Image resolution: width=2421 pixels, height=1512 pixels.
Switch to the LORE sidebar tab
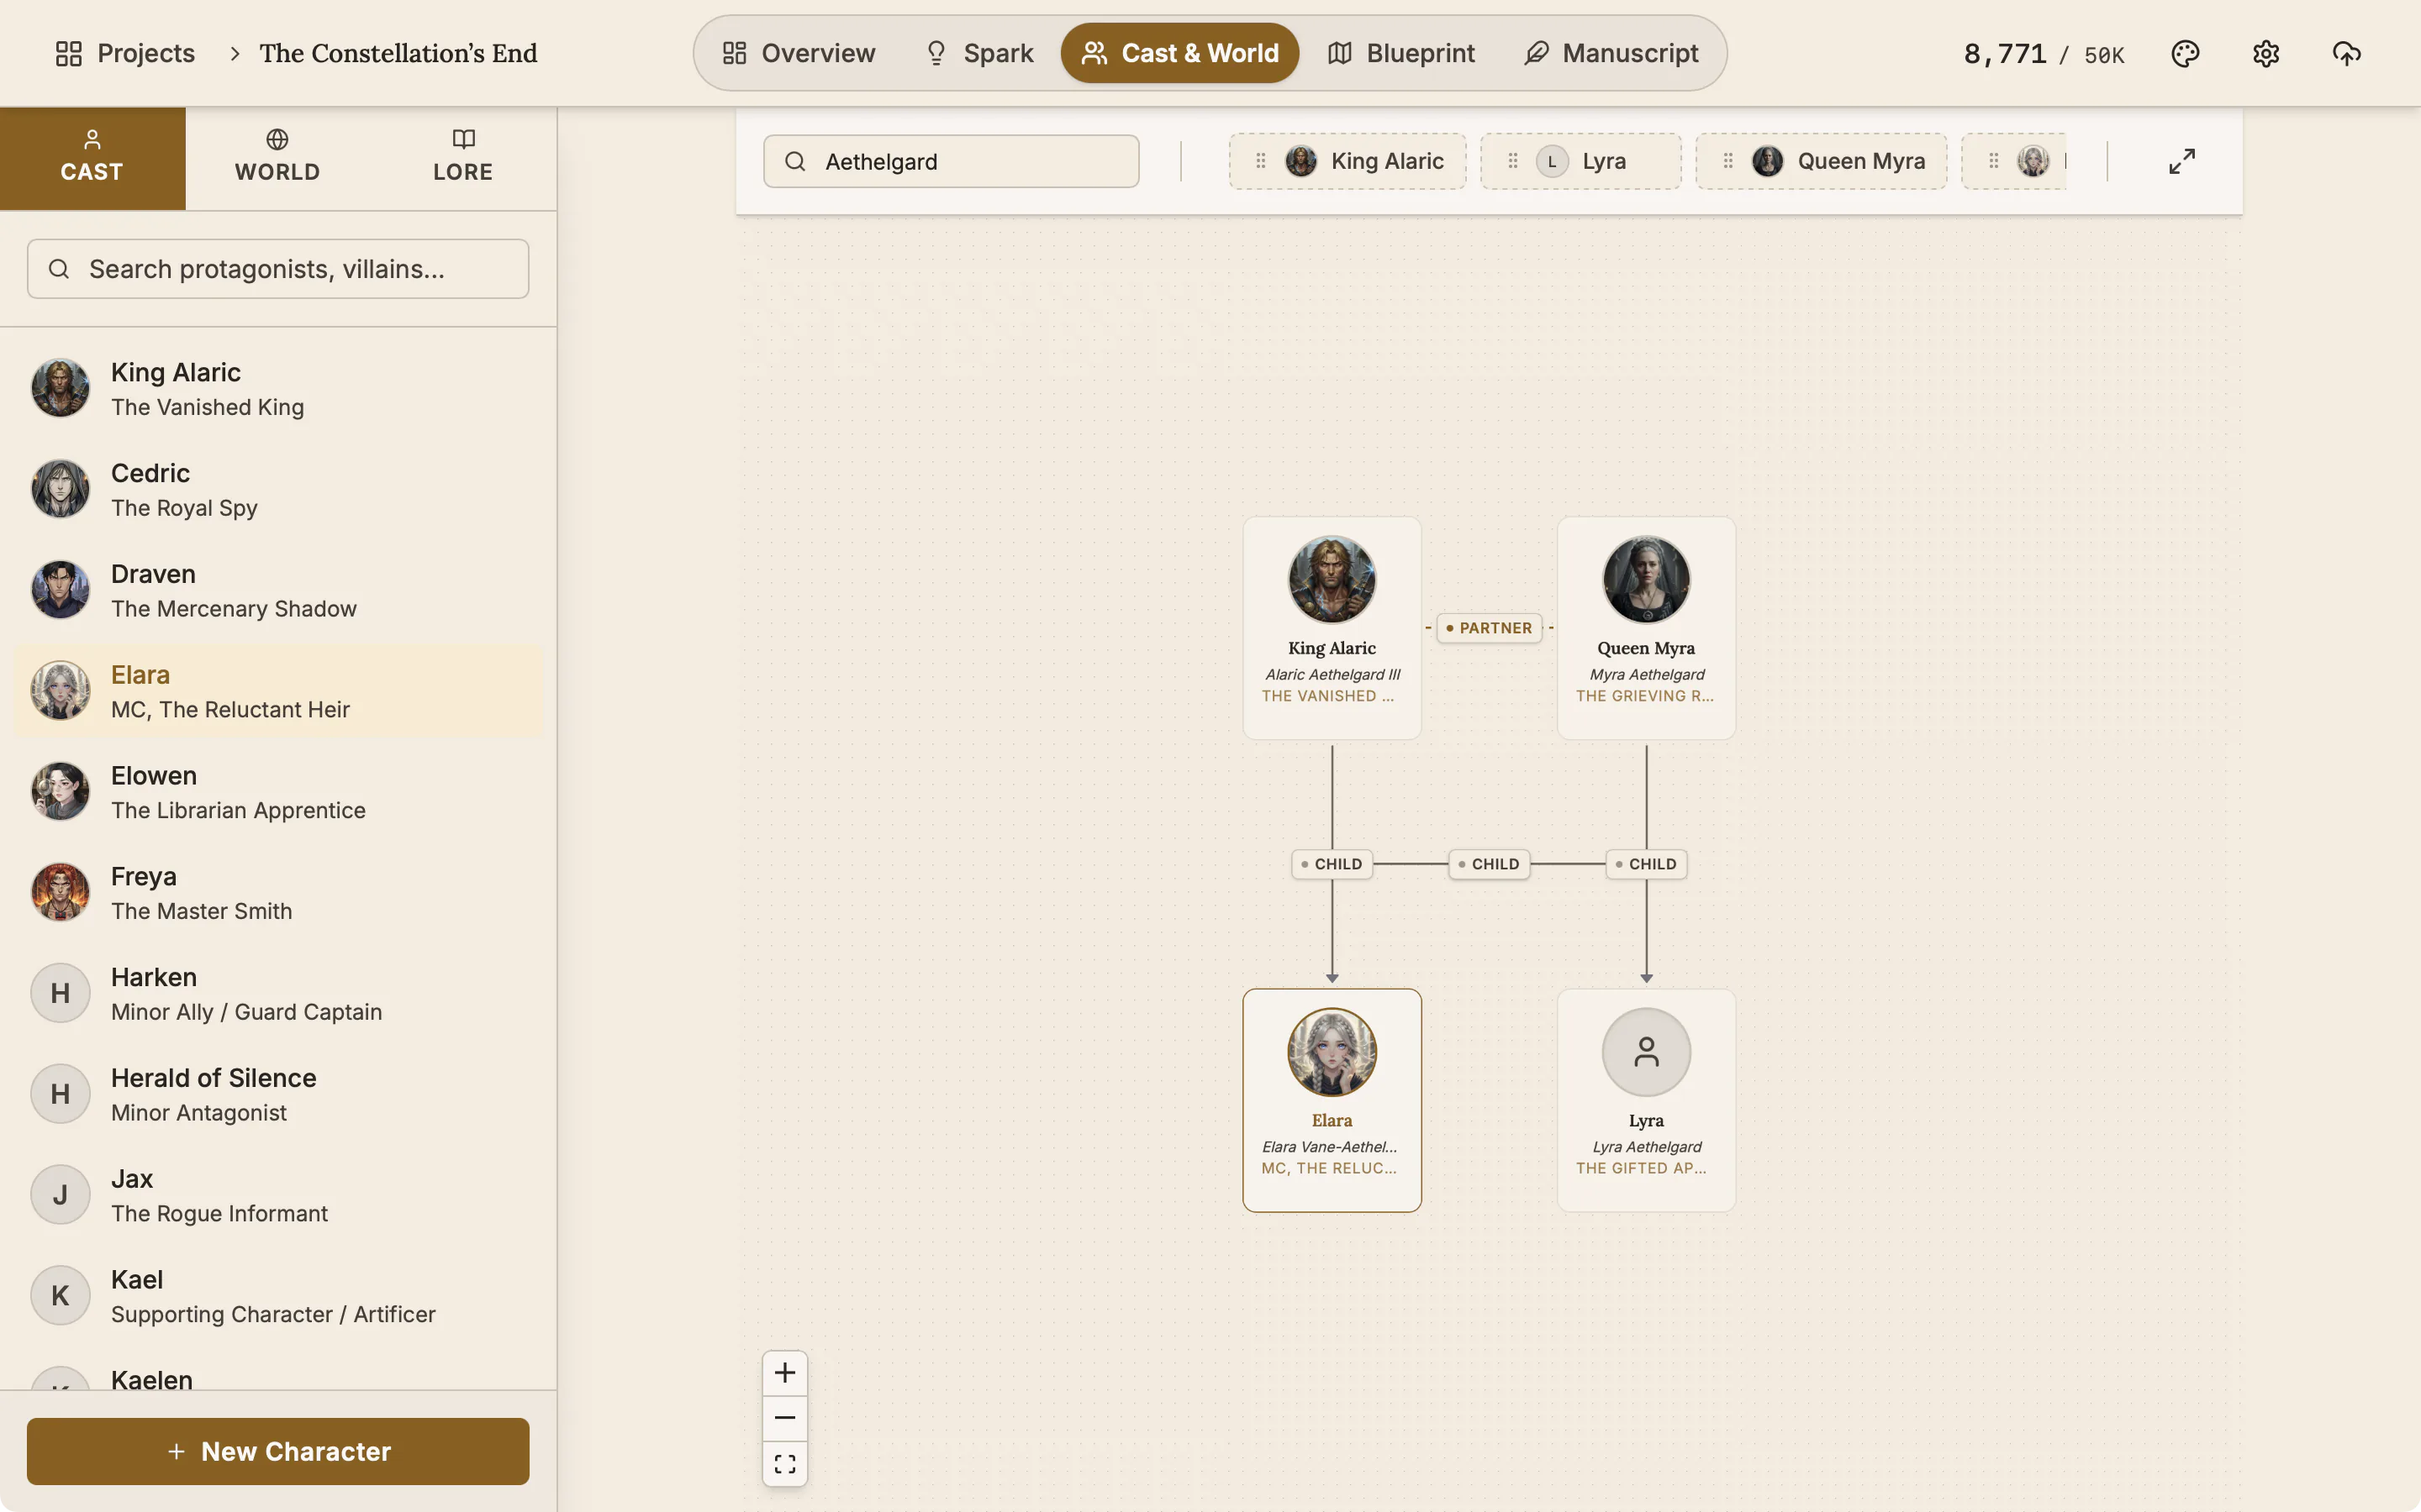463,158
